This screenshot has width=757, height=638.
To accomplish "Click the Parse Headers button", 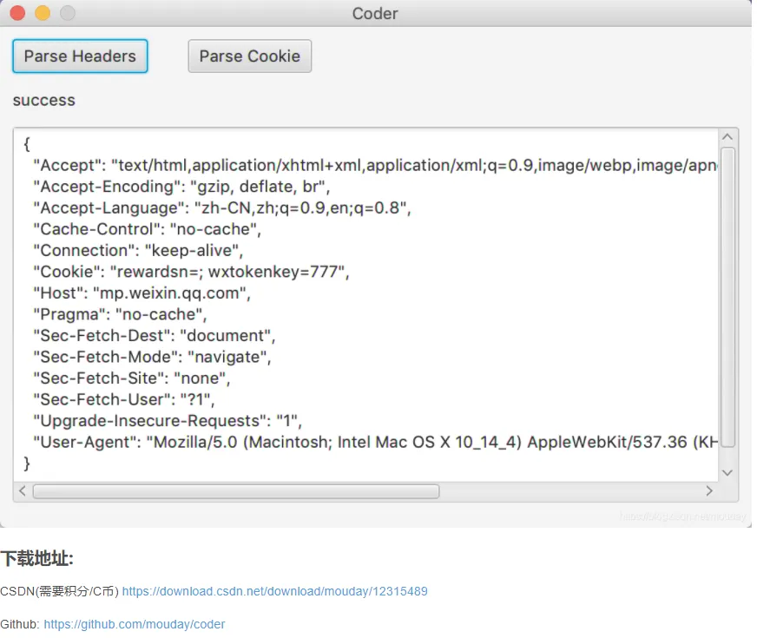I will 80,56.
